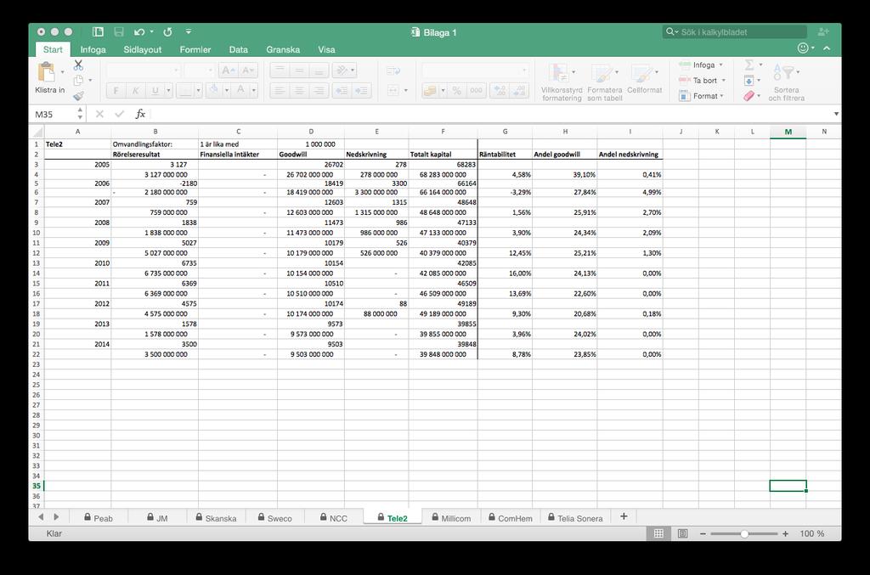Increase indent button in ribbon

click(362, 90)
